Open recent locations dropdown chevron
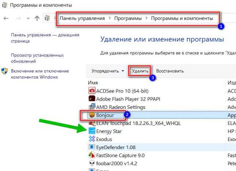This screenshot has height=171, width=236. tap(28, 19)
